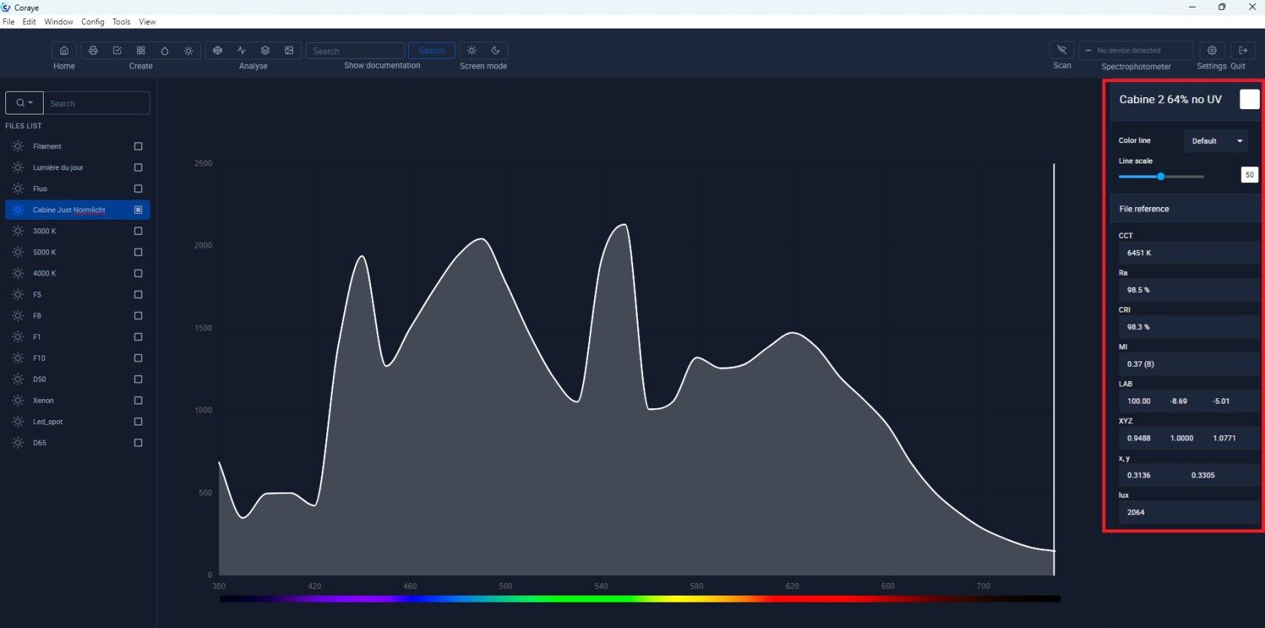The height and width of the screenshot is (628, 1265).
Task: Open Settings gear icon
Action: (x=1212, y=50)
